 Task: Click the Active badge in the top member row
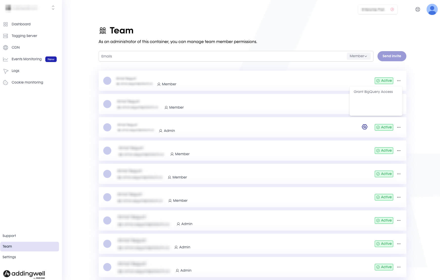click(x=384, y=81)
